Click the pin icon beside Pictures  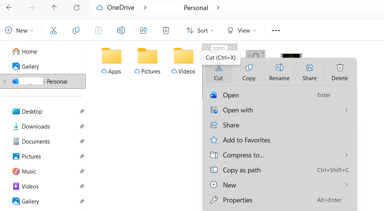pyautogui.click(x=82, y=156)
